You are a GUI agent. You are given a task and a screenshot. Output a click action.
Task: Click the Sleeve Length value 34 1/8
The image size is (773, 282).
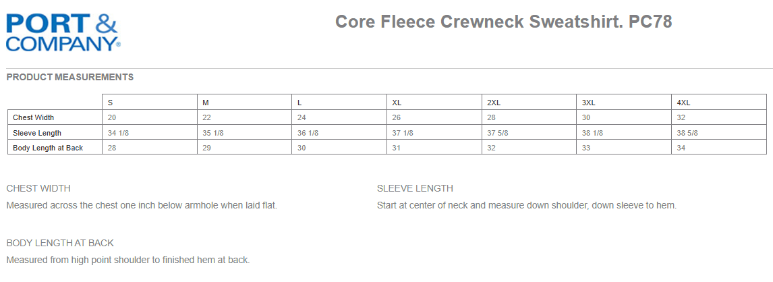118,133
